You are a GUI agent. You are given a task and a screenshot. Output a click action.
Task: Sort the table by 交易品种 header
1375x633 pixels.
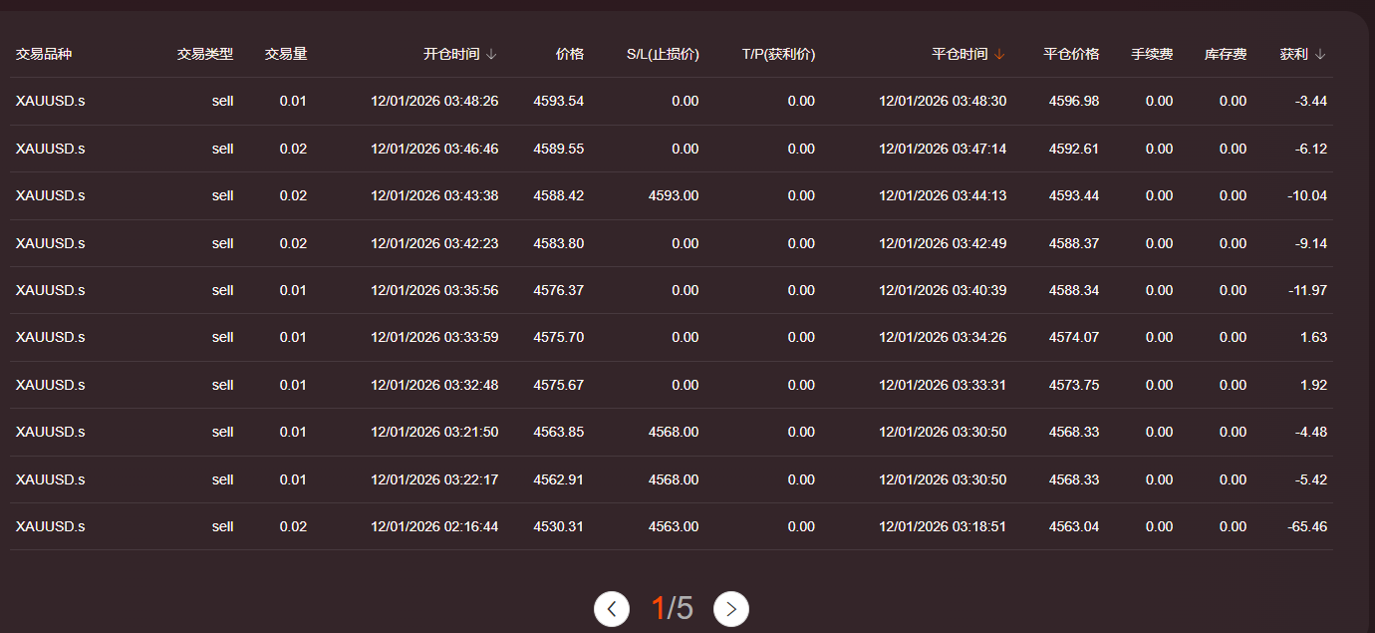coord(42,55)
